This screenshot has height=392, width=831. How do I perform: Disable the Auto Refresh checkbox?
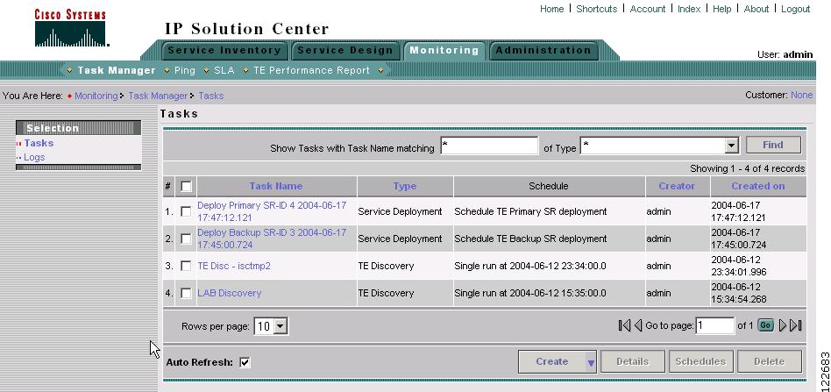point(245,362)
